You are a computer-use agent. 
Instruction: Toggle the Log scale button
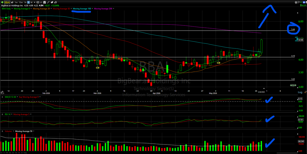pyautogui.click(x=300, y=92)
